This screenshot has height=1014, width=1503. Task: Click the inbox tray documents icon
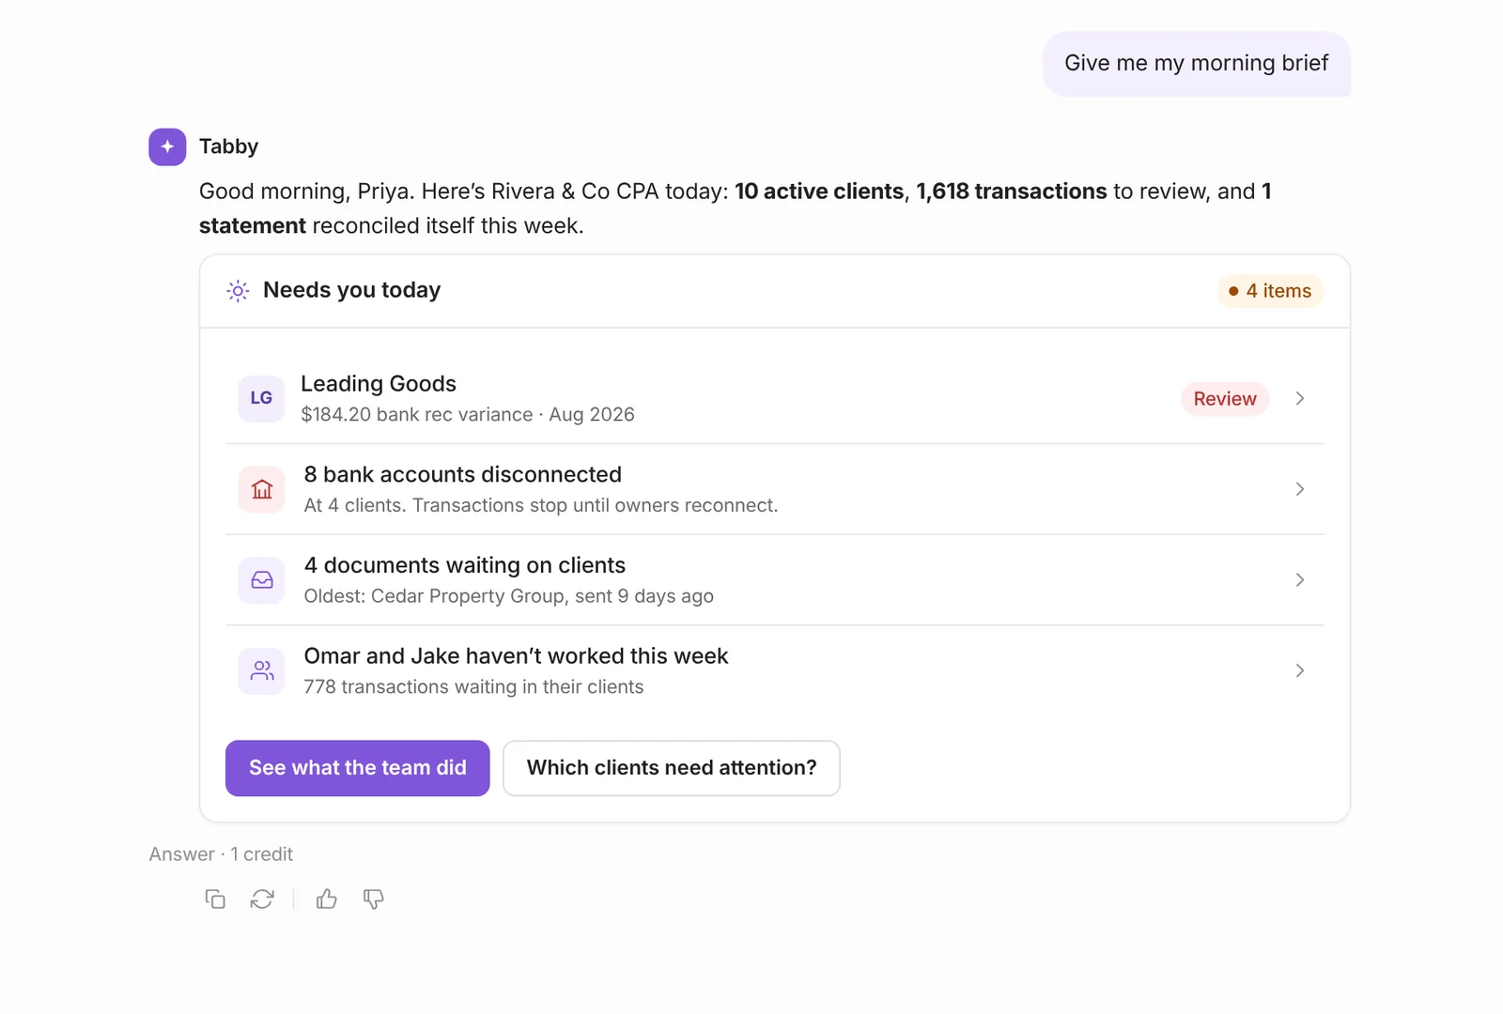(x=261, y=580)
